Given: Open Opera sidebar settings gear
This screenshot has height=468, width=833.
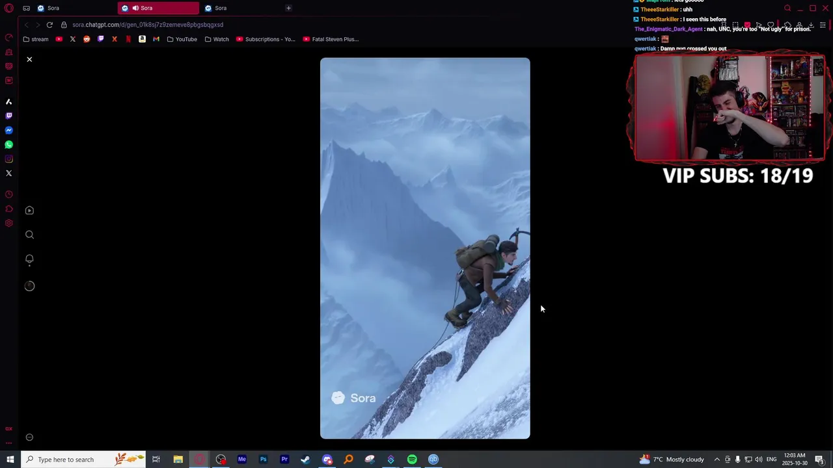Looking at the screenshot, I should pos(9,223).
